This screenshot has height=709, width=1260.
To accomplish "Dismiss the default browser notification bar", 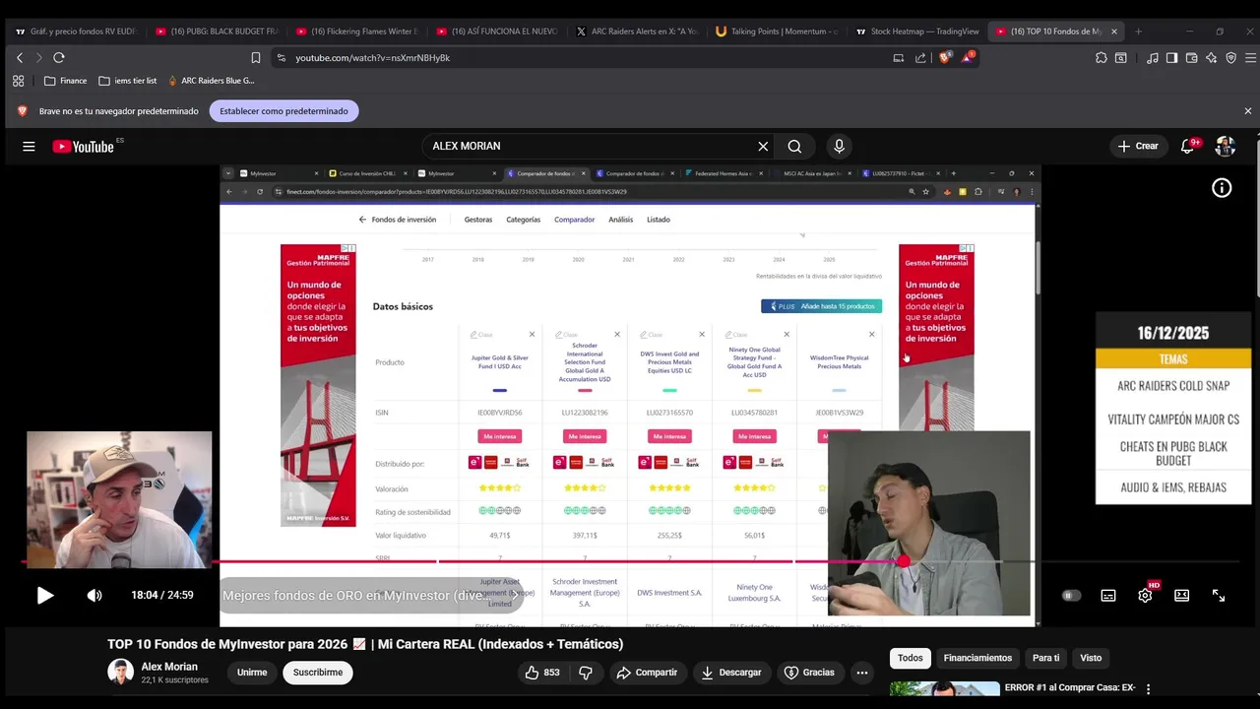I will [1247, 111].
